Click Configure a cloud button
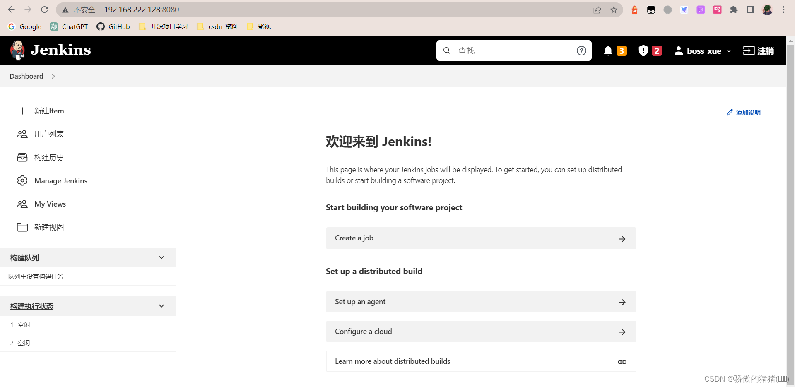Viewport: 795px width, 387px height. click(x=481, y=332)
